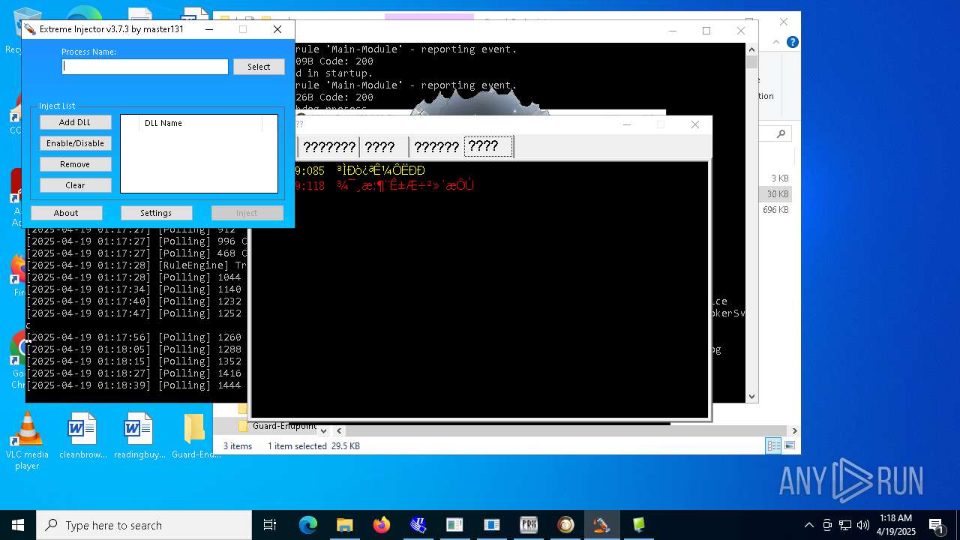
Task: Maximize the rear console window
Action: (706, 31)
